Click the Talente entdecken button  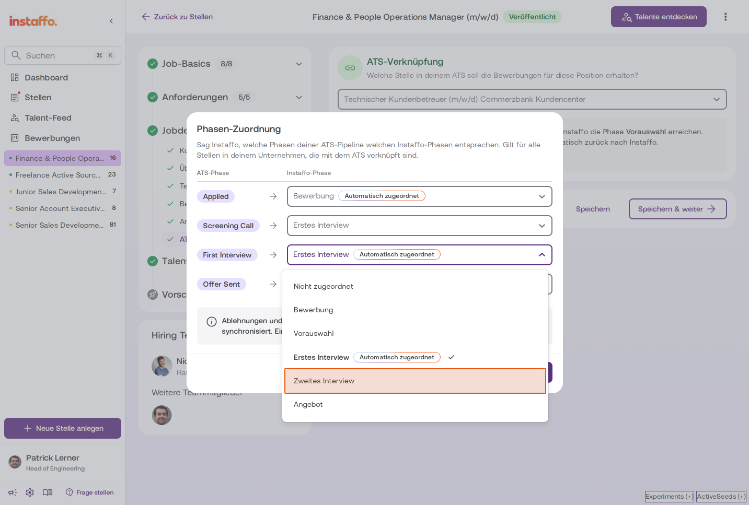point(659,17)
